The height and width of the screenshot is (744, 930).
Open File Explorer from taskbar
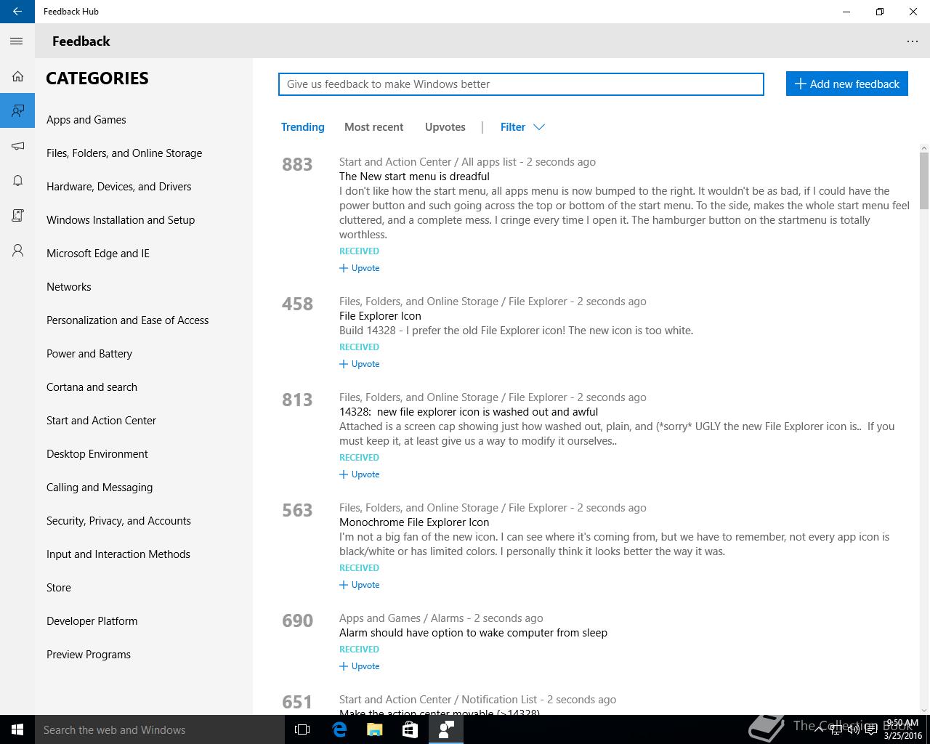[x=374, y=729]
